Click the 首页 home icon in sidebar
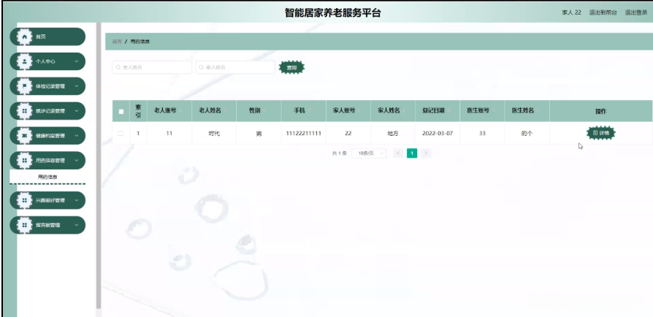The image size is (653, 317). coord(25,37)
